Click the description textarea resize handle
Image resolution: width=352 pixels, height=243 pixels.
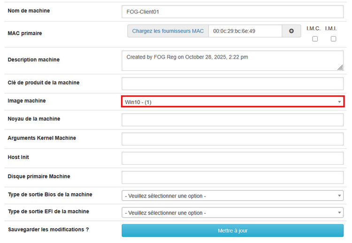click(340, 68)
